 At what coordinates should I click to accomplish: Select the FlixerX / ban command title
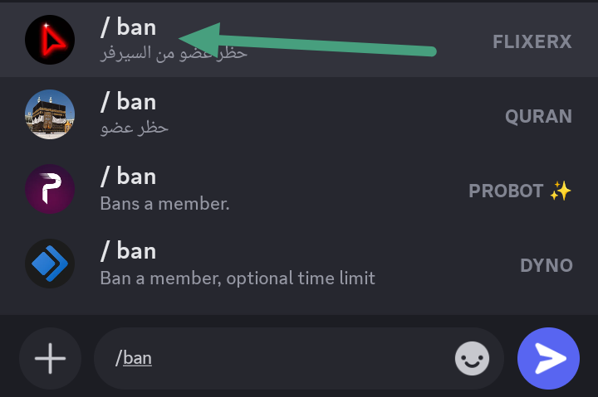point(128,27)
